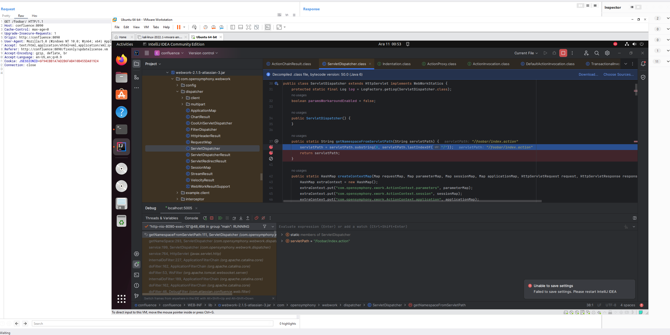Viewport: 670px width, 335px height.
Task: Open the Current File run configuration dropdown
Action: (526, 53)
